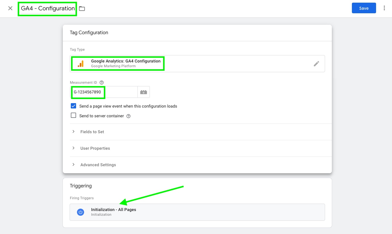Enable the Send to server container checkbox

(73, 116)
